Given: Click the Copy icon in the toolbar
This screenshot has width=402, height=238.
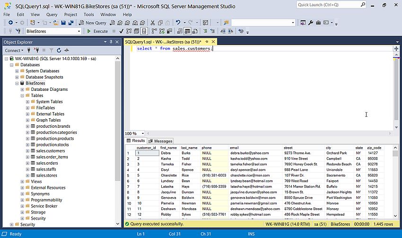Looking at the screenshot, I should [160, 23].
